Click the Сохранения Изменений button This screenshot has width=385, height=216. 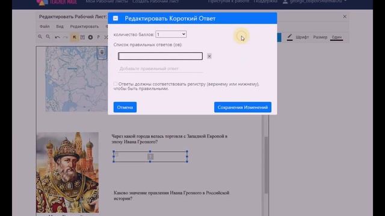(242, 107)
